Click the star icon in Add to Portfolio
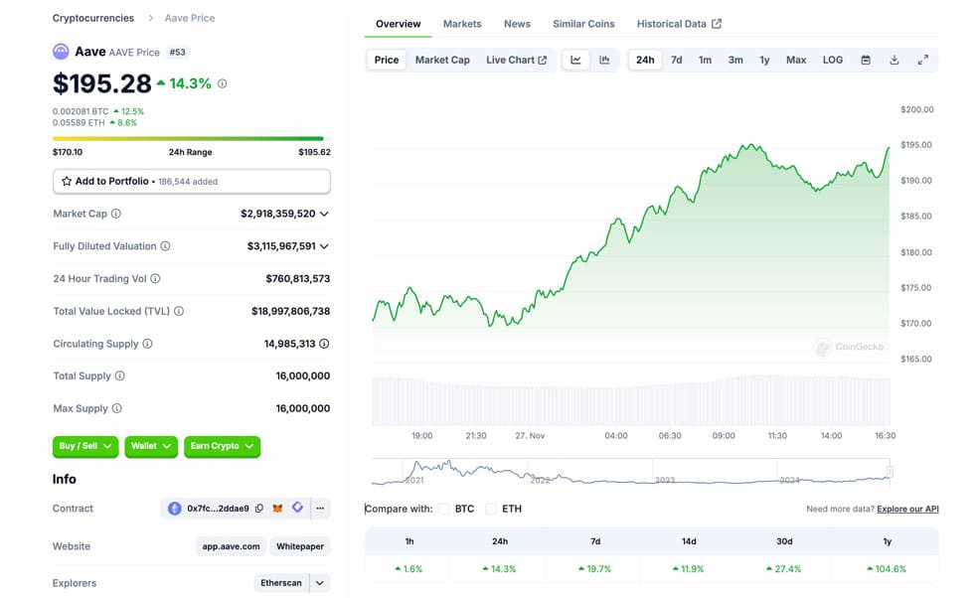 [x=67, y=182]
